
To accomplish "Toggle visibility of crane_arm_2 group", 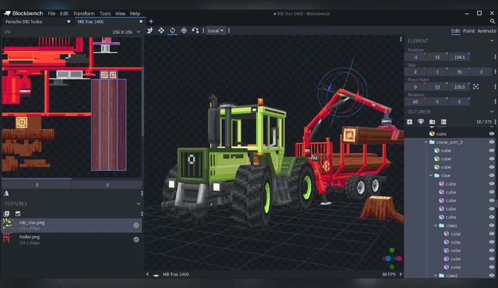I will pyautogui.click(x=491, y=142).
